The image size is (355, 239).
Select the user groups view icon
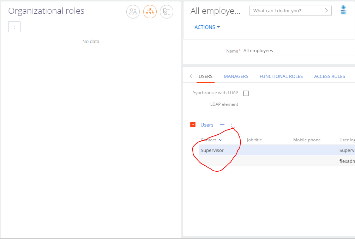point(133,12)
